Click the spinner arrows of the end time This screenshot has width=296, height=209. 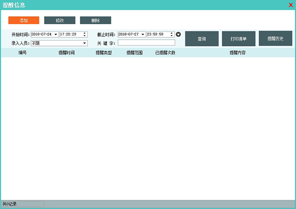(172, 35)
